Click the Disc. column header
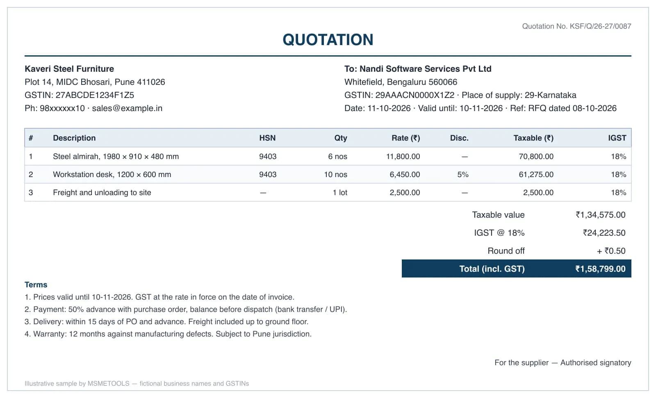The width and height of the screenshot is (656, 398). (459, 138)
